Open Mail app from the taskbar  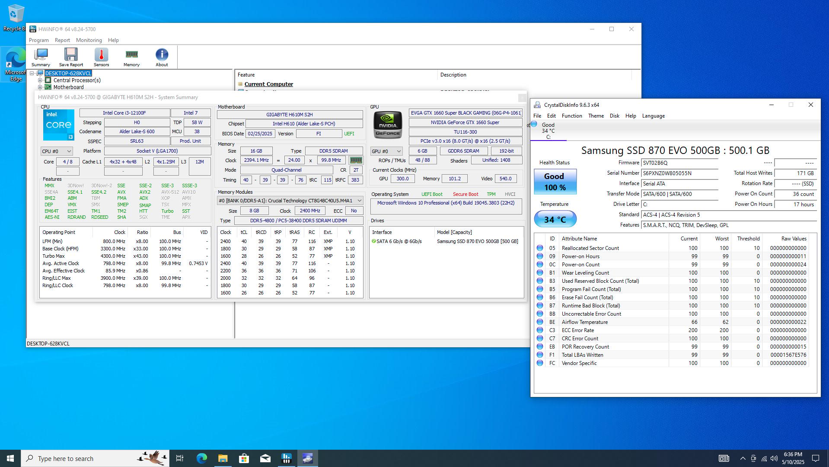coord(265,458)
